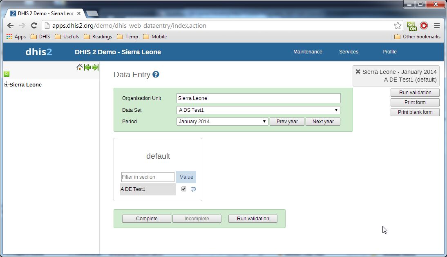
Task: Bookmark this page with the star icon
Action: pos(398,26)
